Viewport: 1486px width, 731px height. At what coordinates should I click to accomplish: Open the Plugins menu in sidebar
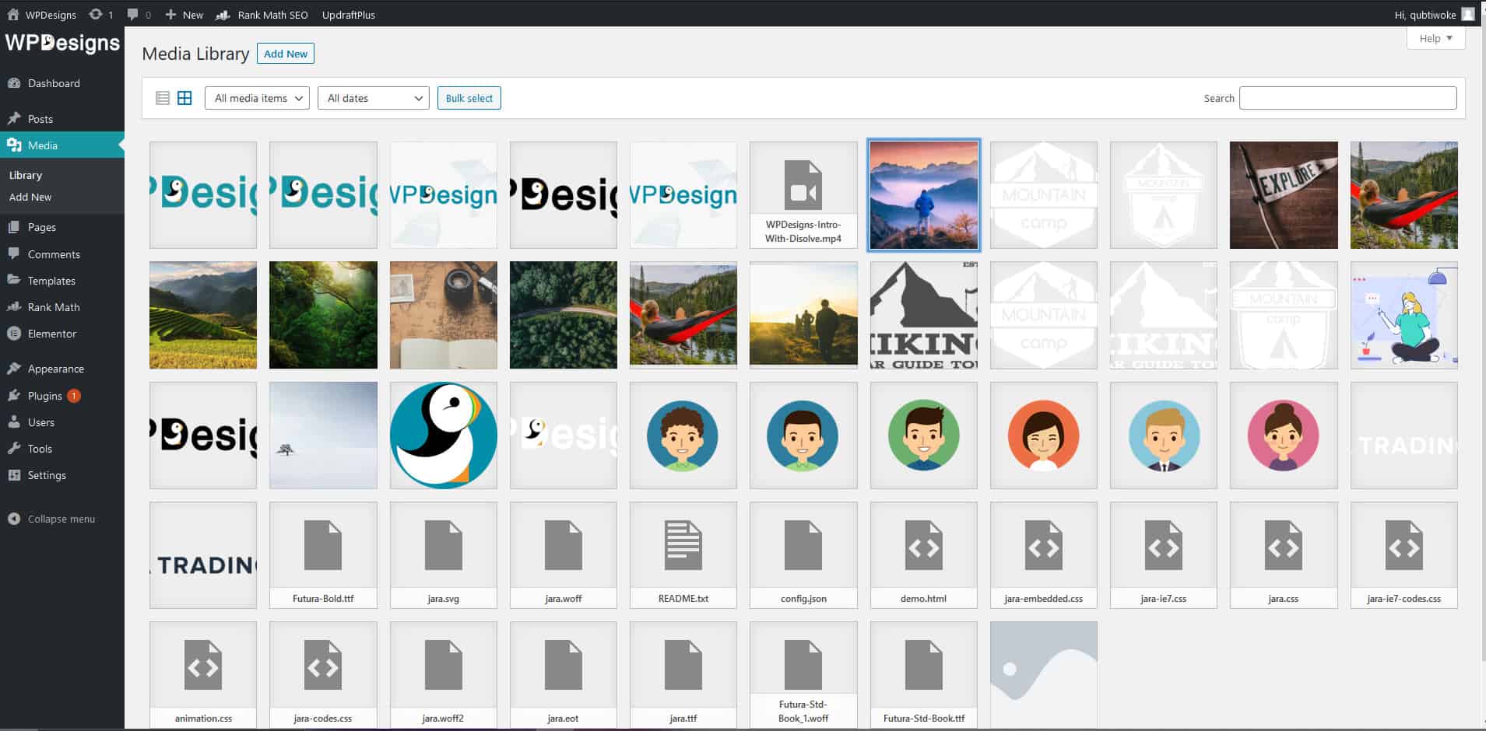[45, 396]
